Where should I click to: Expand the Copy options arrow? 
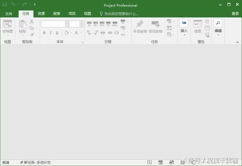point(36,28)
